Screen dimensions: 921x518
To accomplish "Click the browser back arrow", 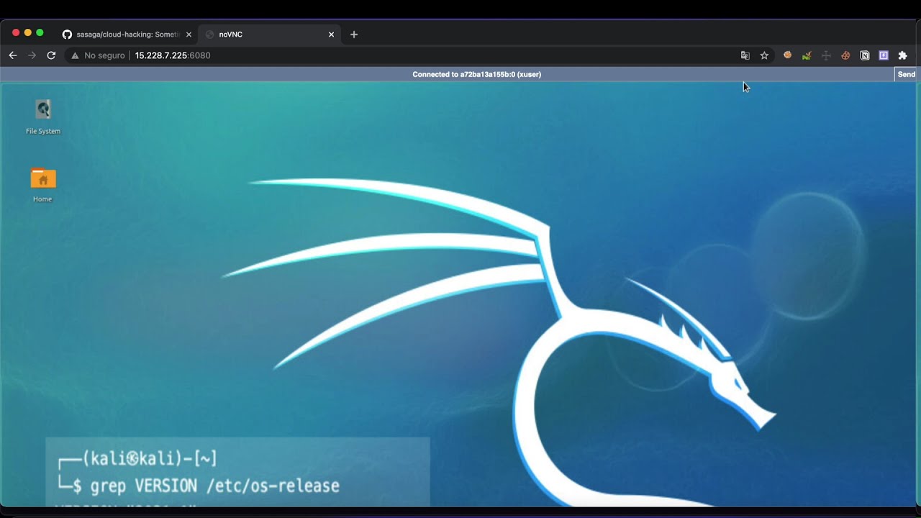I will point(13,55).
